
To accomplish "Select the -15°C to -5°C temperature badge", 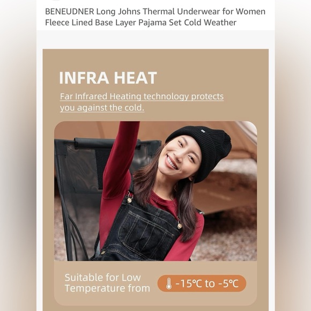I will (202, 283).
